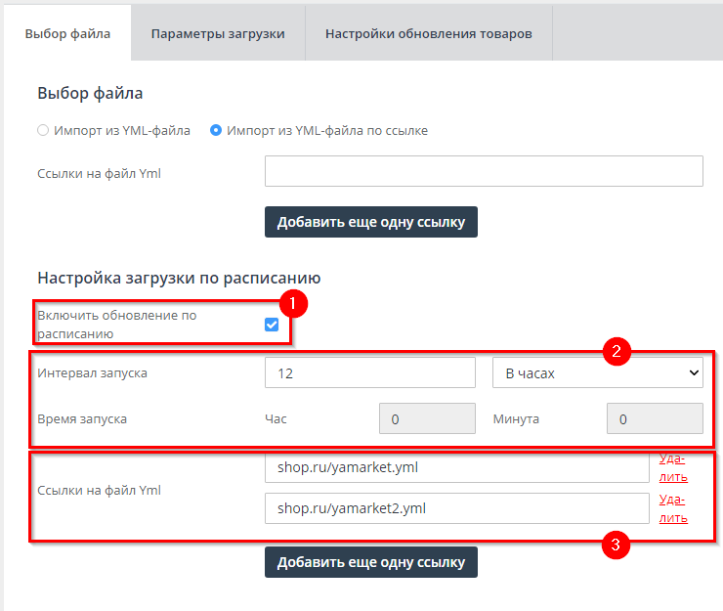
Task: Click the red marker number 2
Action: 616,352
